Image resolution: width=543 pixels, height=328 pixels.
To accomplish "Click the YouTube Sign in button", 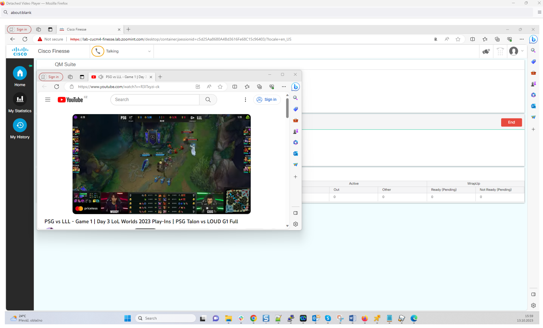I will pos(267,100).
